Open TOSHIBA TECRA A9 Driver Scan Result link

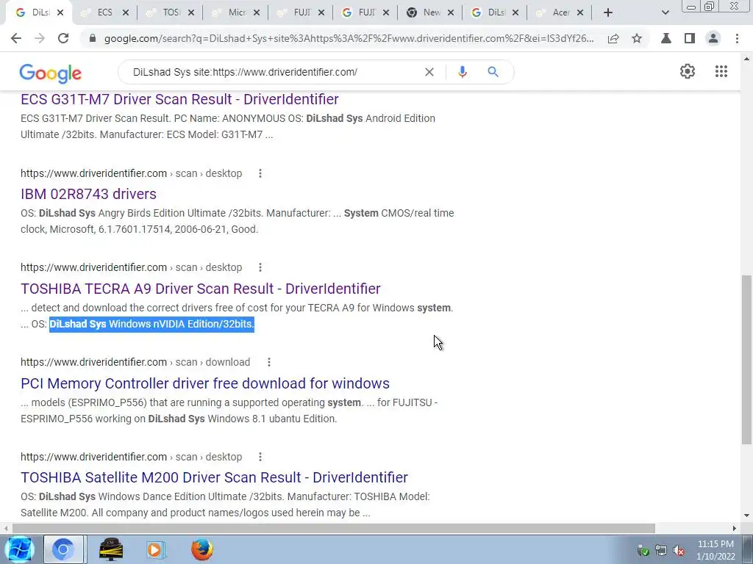click(201, 289)
